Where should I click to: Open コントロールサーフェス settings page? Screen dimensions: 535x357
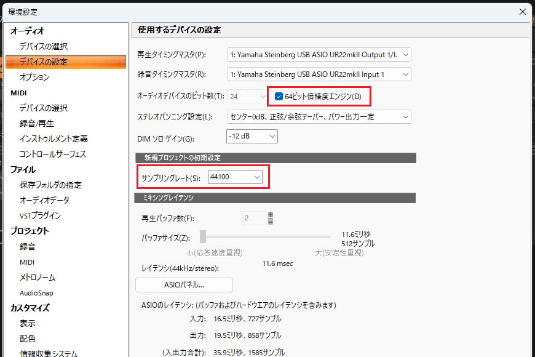point(53,154)
